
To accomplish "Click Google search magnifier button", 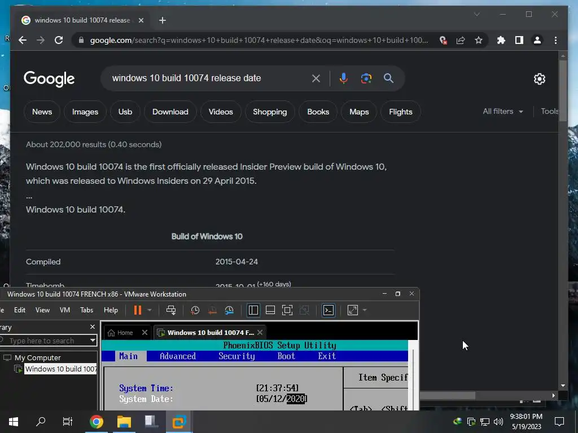I will (388, 78).
